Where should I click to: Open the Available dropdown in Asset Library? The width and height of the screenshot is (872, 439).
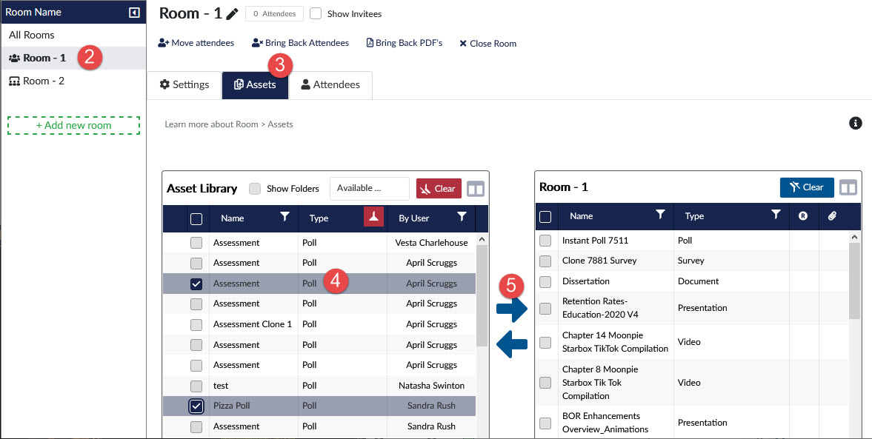369,189
